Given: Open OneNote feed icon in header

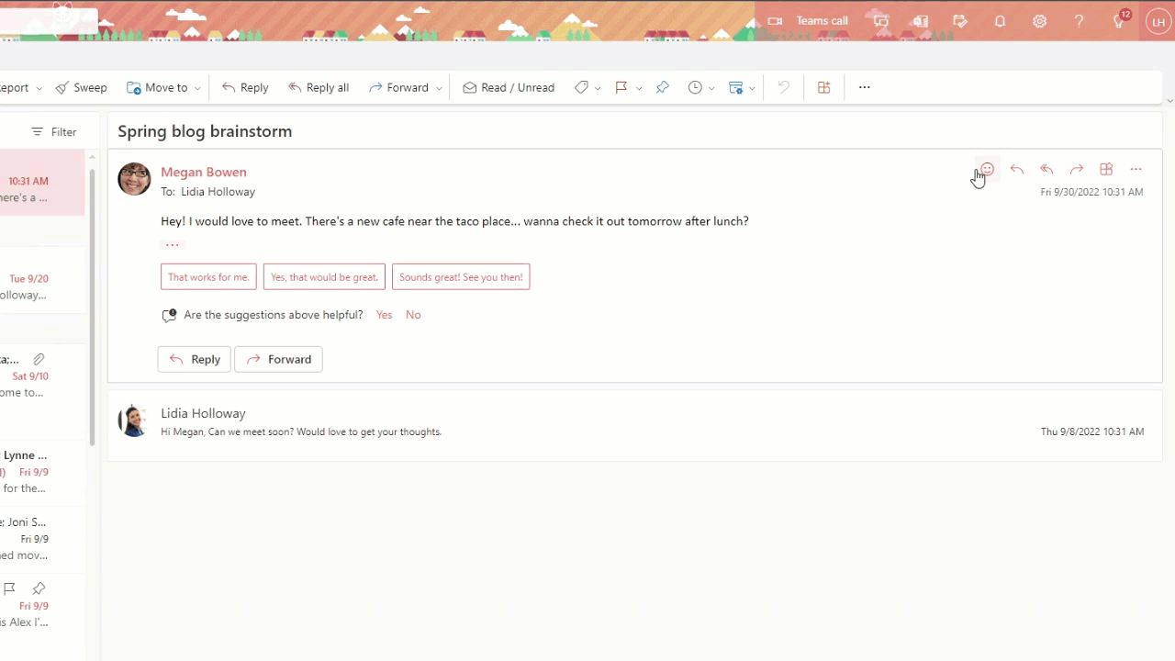Looking at the screenshot, I should tap(921, 21).
